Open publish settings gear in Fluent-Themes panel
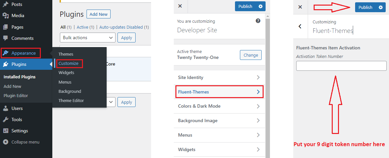The height and width of the screenshot is (158, 389). tap(380, 7)
